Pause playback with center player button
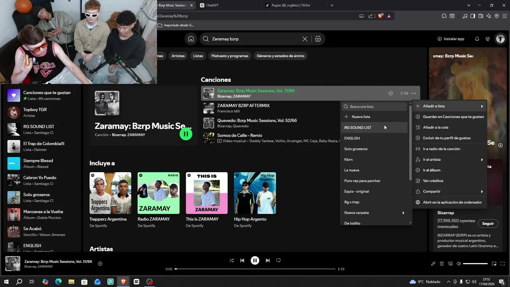 coord(255,260)
